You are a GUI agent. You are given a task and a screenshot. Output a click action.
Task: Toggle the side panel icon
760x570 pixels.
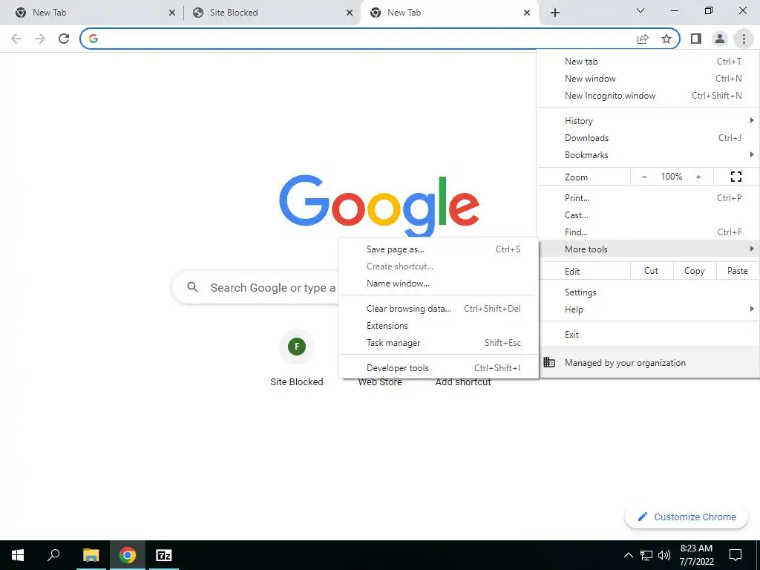click(x=696, y=39)
